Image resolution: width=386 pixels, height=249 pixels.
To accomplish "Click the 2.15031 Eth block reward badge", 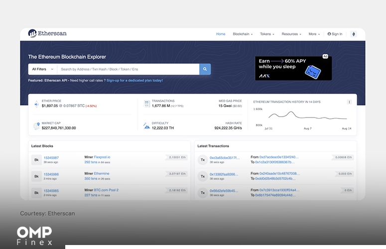I will [x=177, y=157].
